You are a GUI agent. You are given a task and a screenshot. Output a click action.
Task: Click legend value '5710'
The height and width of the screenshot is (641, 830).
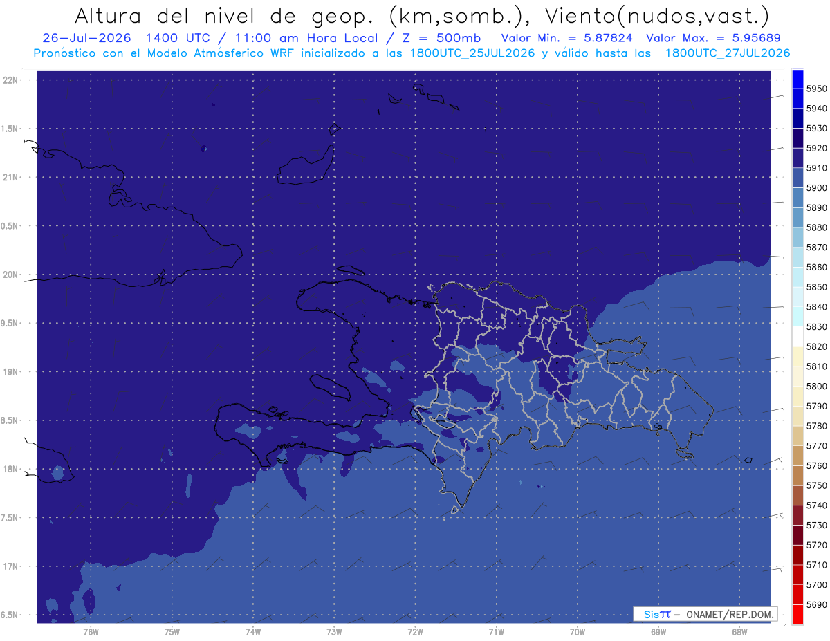click(x=817, y=565)
